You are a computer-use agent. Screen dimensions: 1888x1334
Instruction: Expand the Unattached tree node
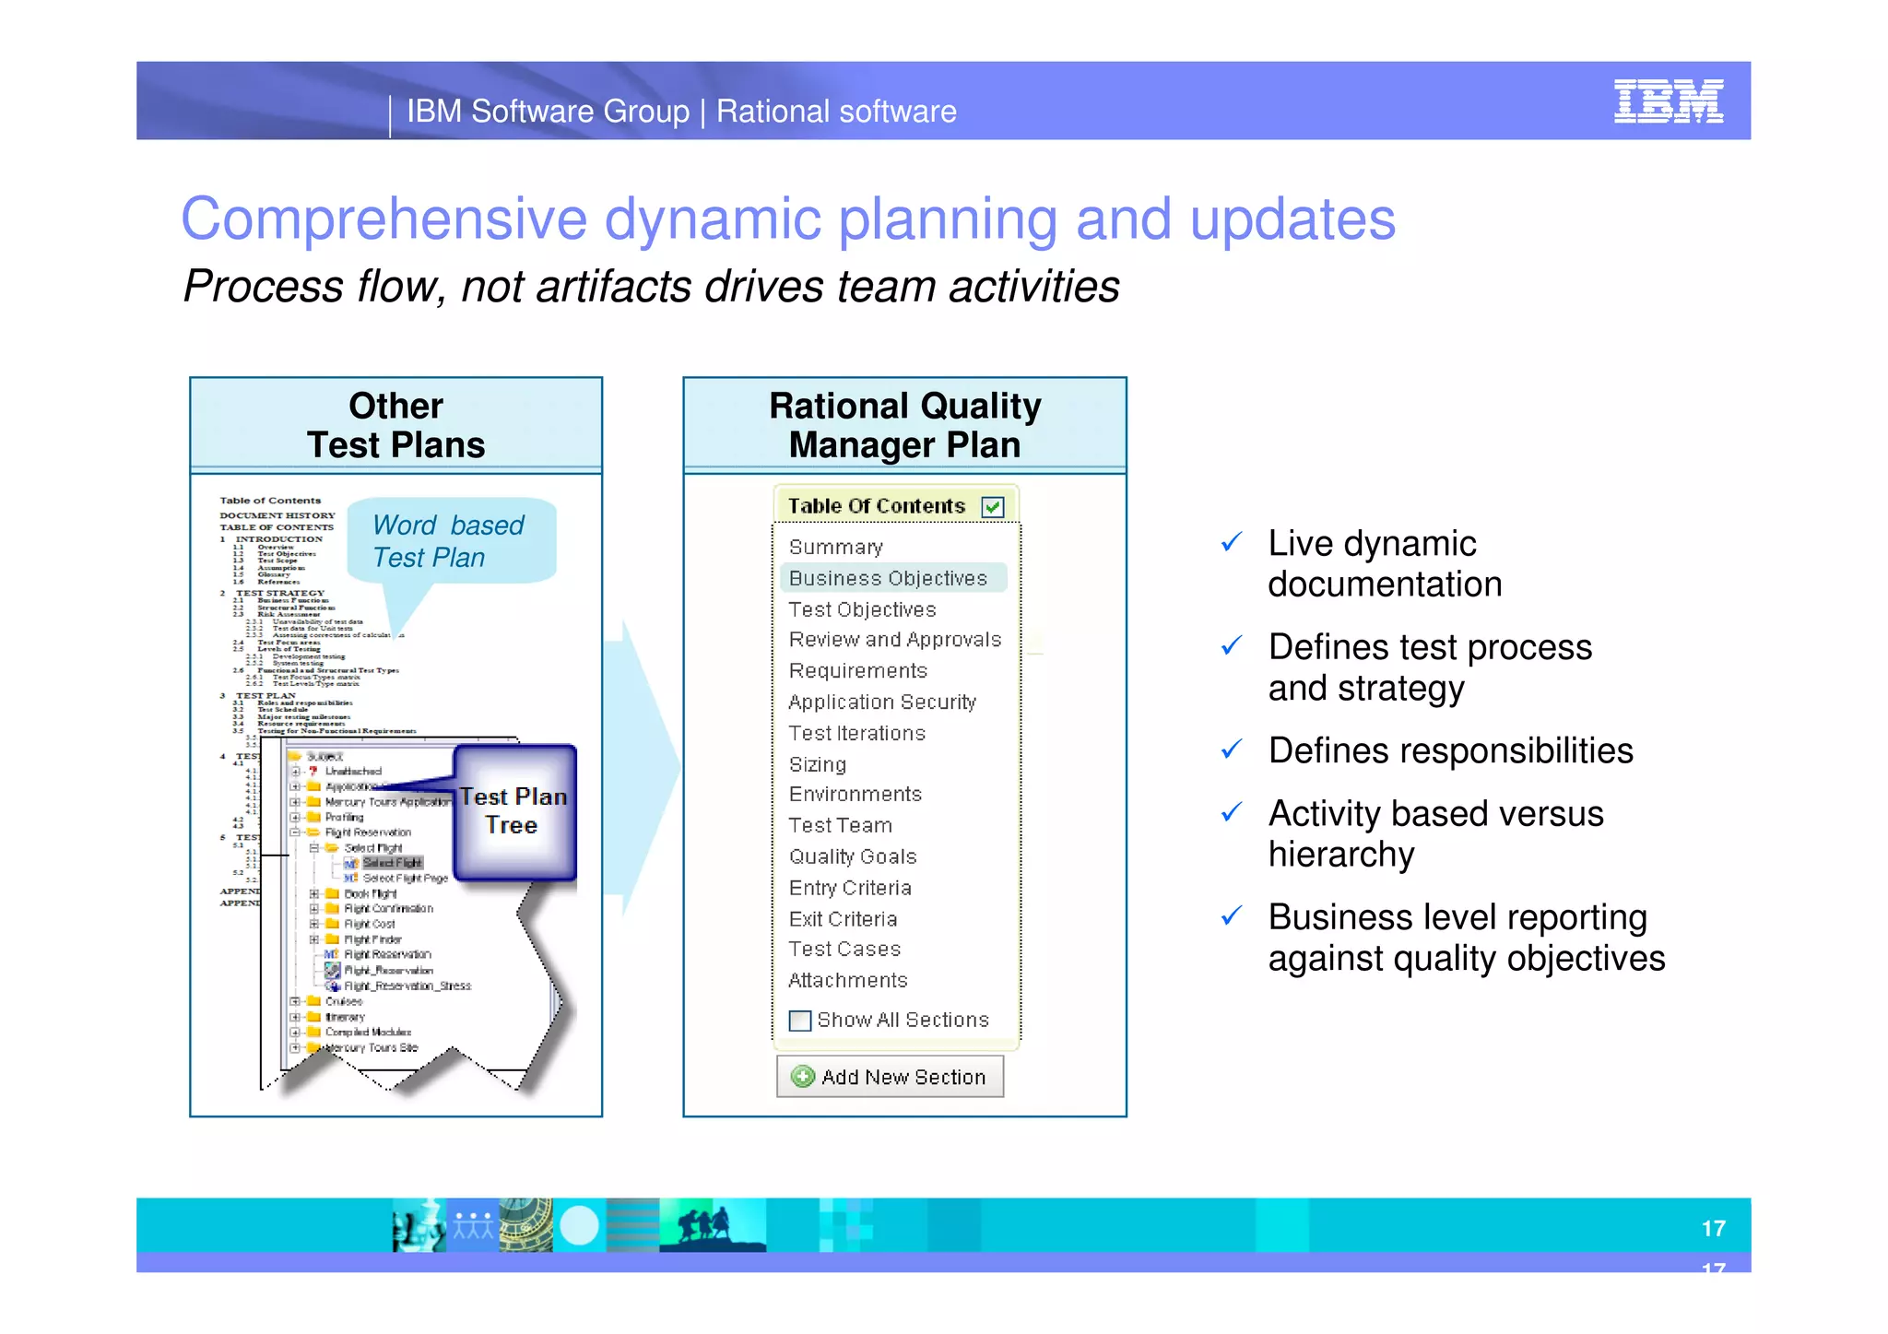click(x=295, y=772)
